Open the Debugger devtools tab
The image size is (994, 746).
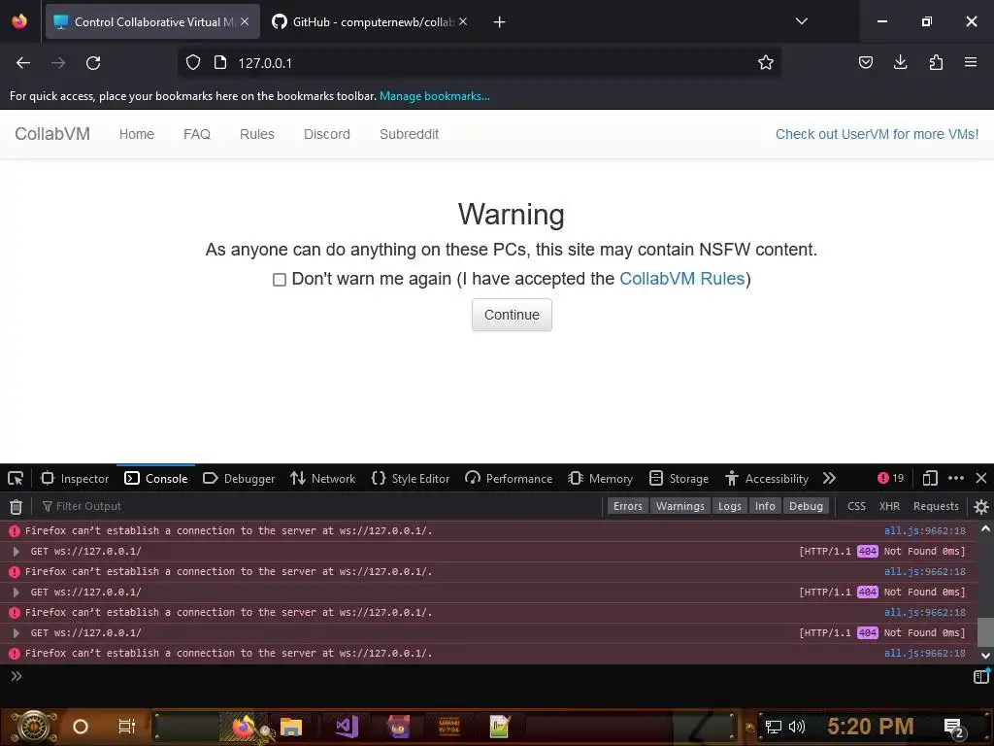pos(239,478)
